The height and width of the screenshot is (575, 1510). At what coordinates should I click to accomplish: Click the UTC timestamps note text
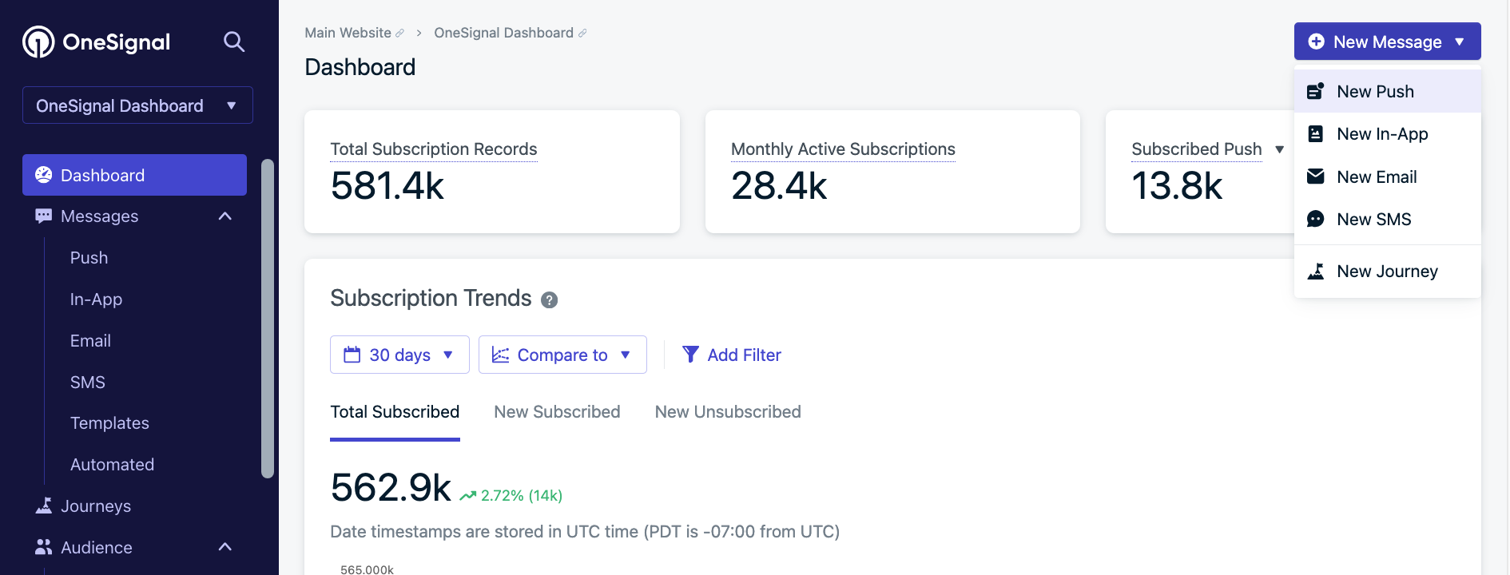tap(585, 532)
